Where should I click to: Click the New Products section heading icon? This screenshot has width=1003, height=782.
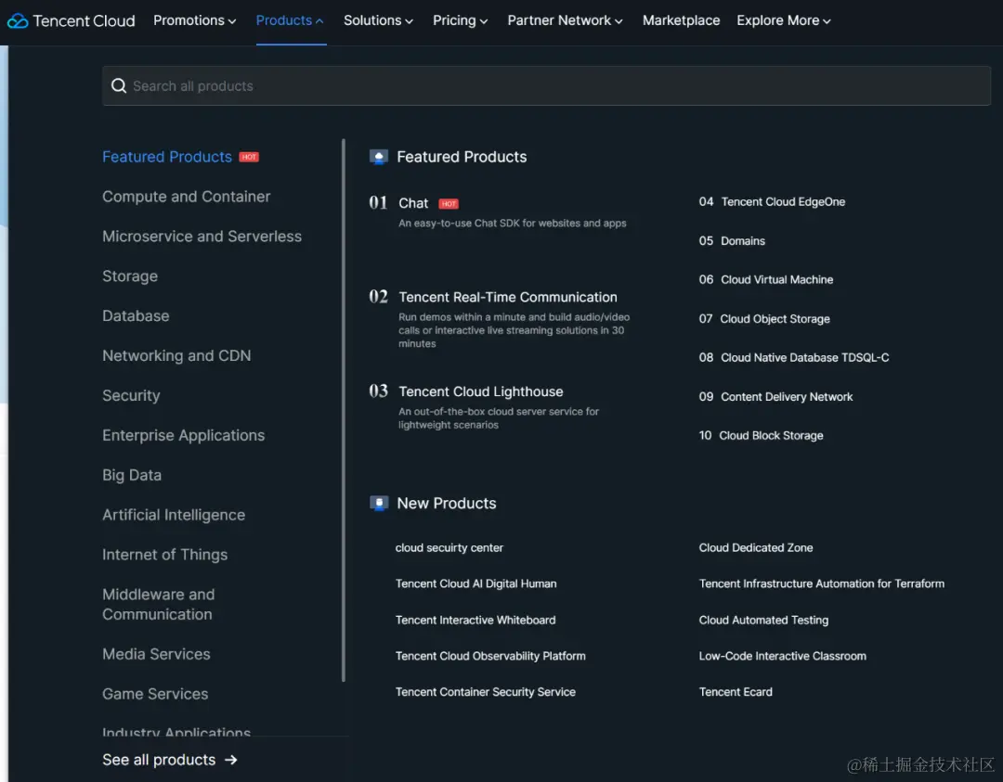pyautogui.click(x=379, y=504)
